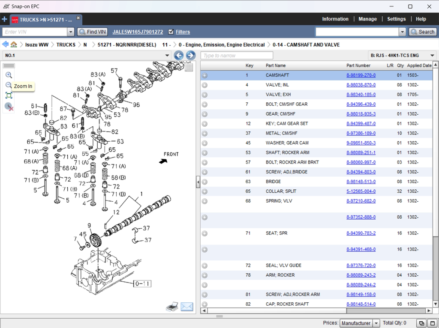Click the Type to narrow filter field
Screen dimensions: 439x328
tap(237, 56)
